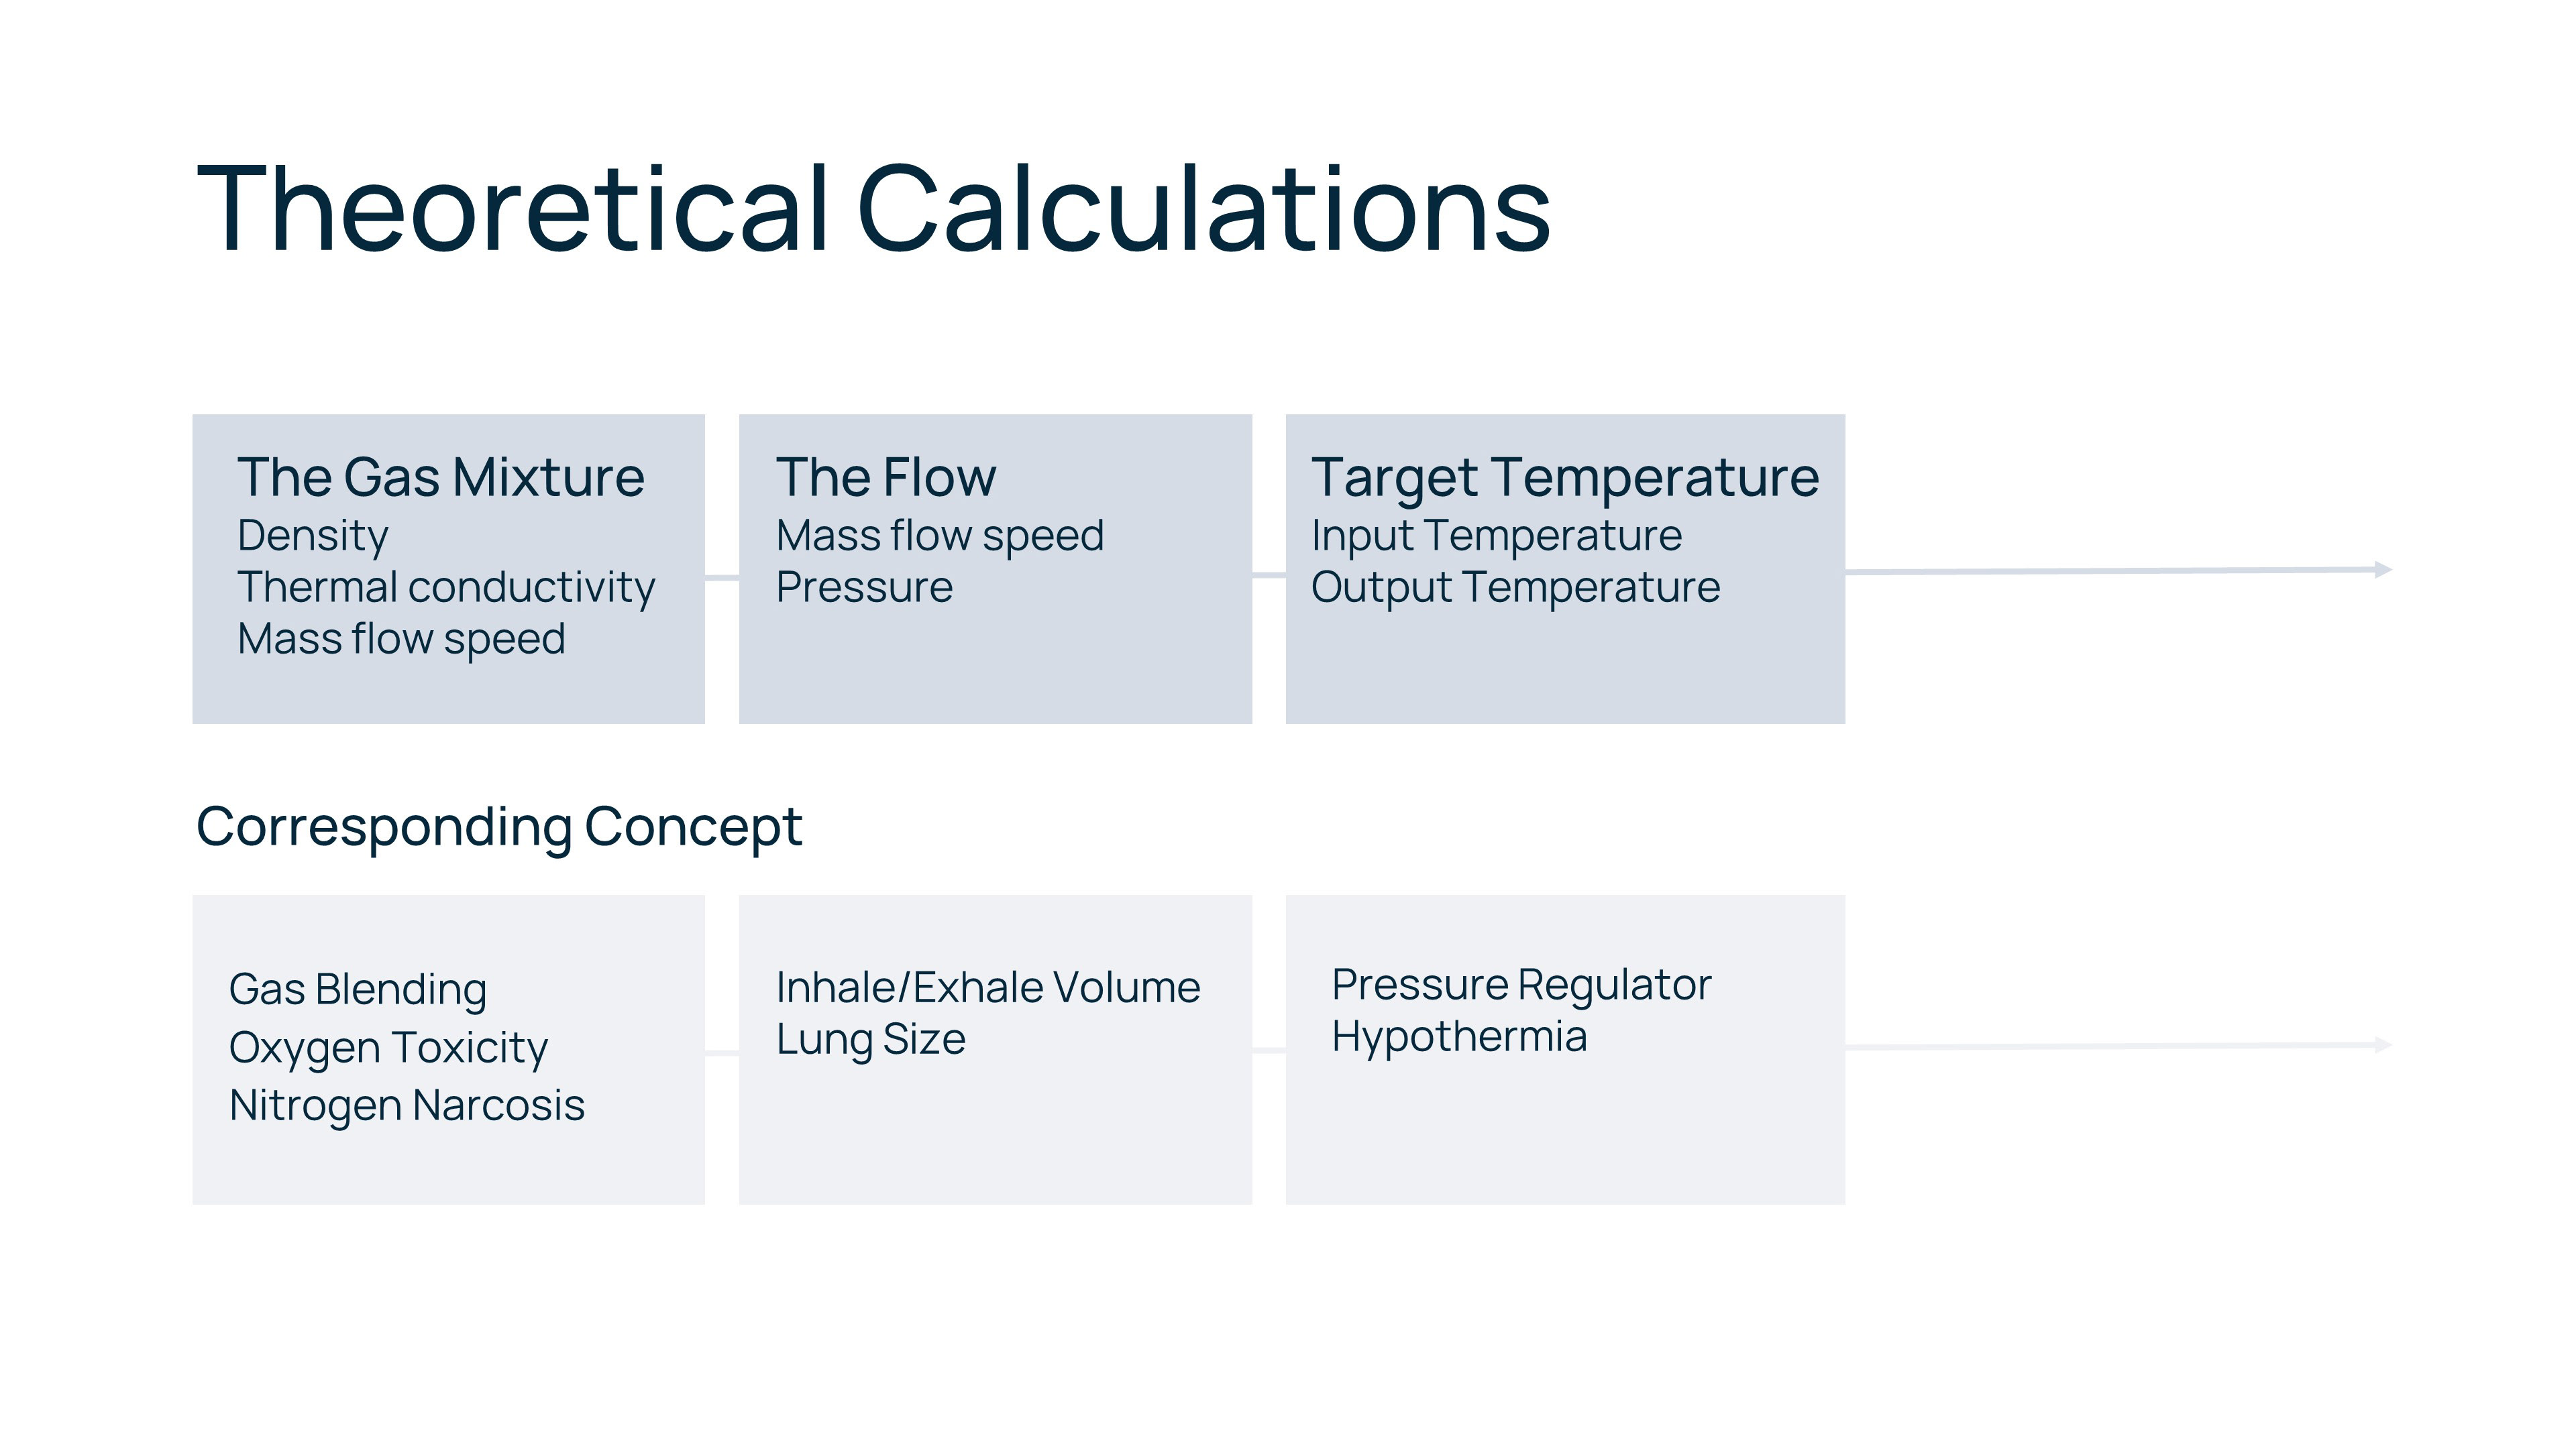The width and height of the screenshot is (2576, 1448).
Task: Click the "Nitrogen Narcosis" line
Action: (x=406, y=1105)
